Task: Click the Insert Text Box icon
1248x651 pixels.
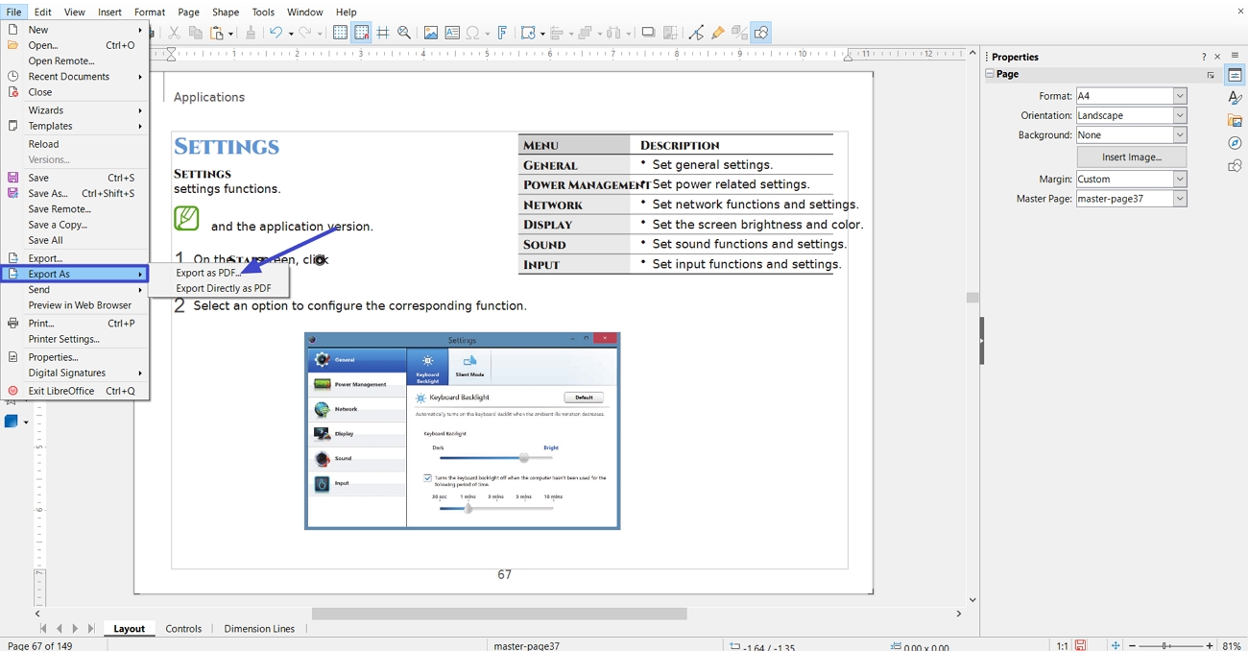Action: click(452, 33)
